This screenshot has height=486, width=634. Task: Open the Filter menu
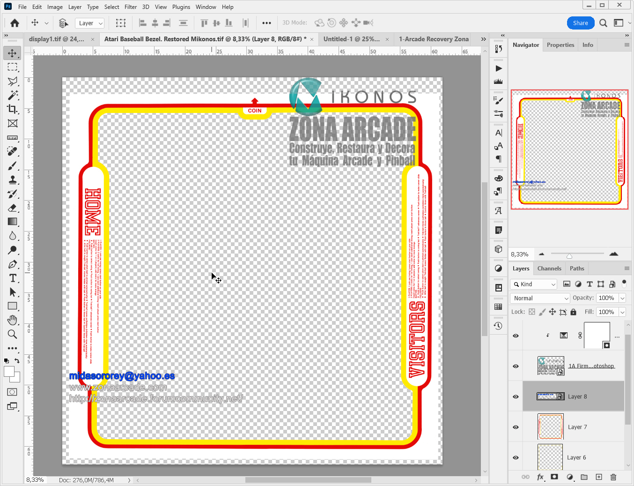(x=131, y=7)
